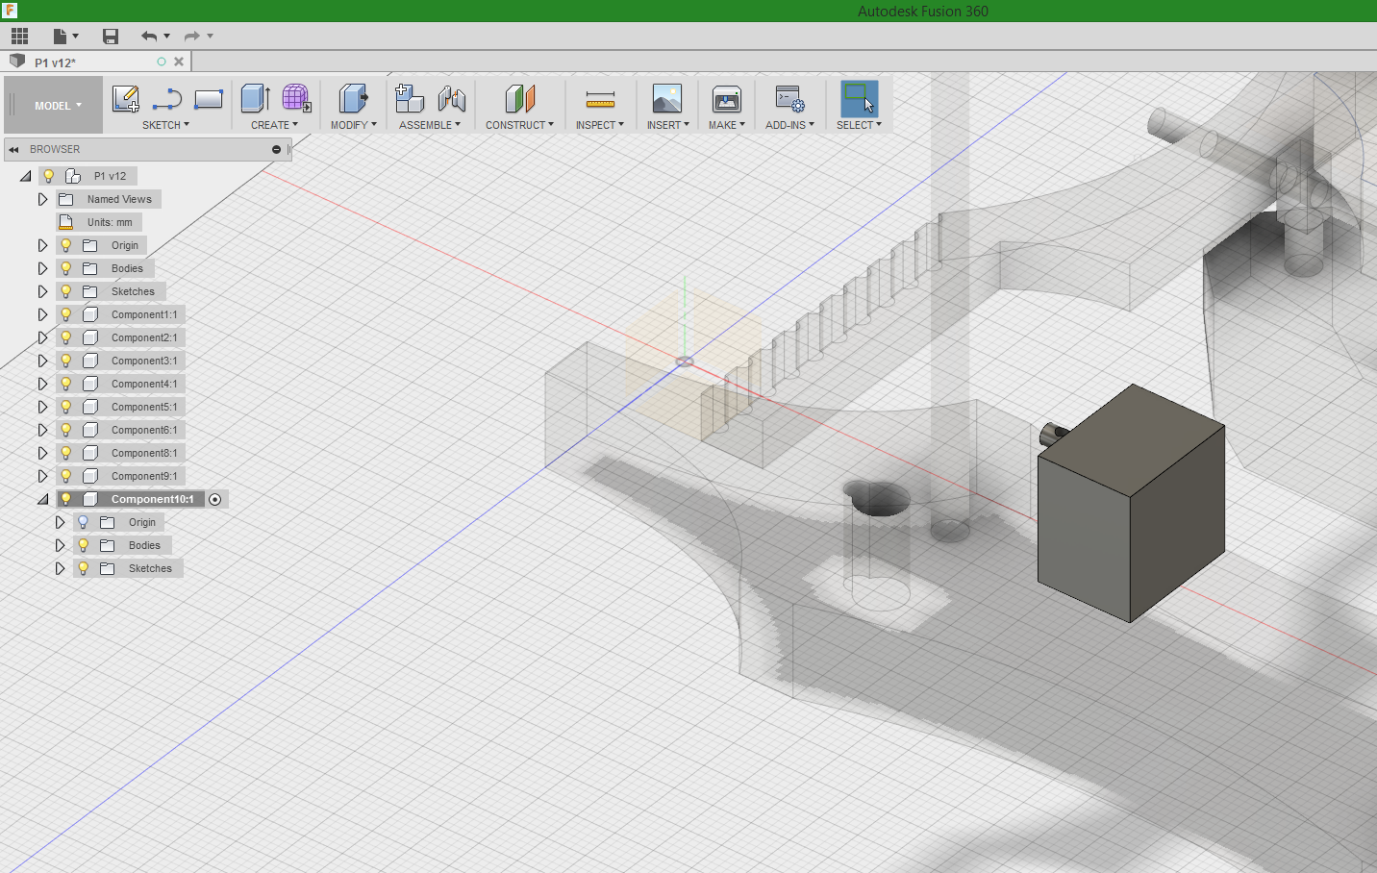This screenshot has width=1377, height=873.
Task: Open the ASSEMBLE menu
Action: [430, 125]
